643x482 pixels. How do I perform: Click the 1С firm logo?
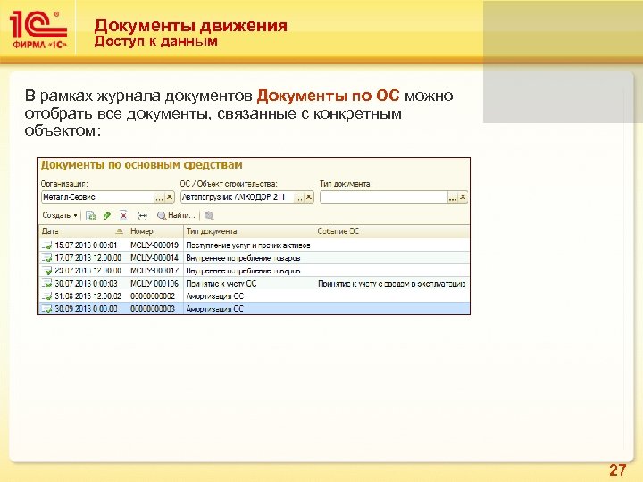click(x=38, y=29)
